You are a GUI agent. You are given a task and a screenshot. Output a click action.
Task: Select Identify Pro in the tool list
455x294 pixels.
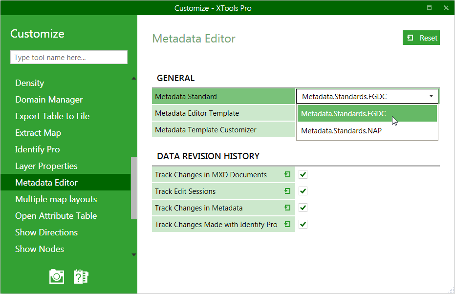[x=38, y=149]
